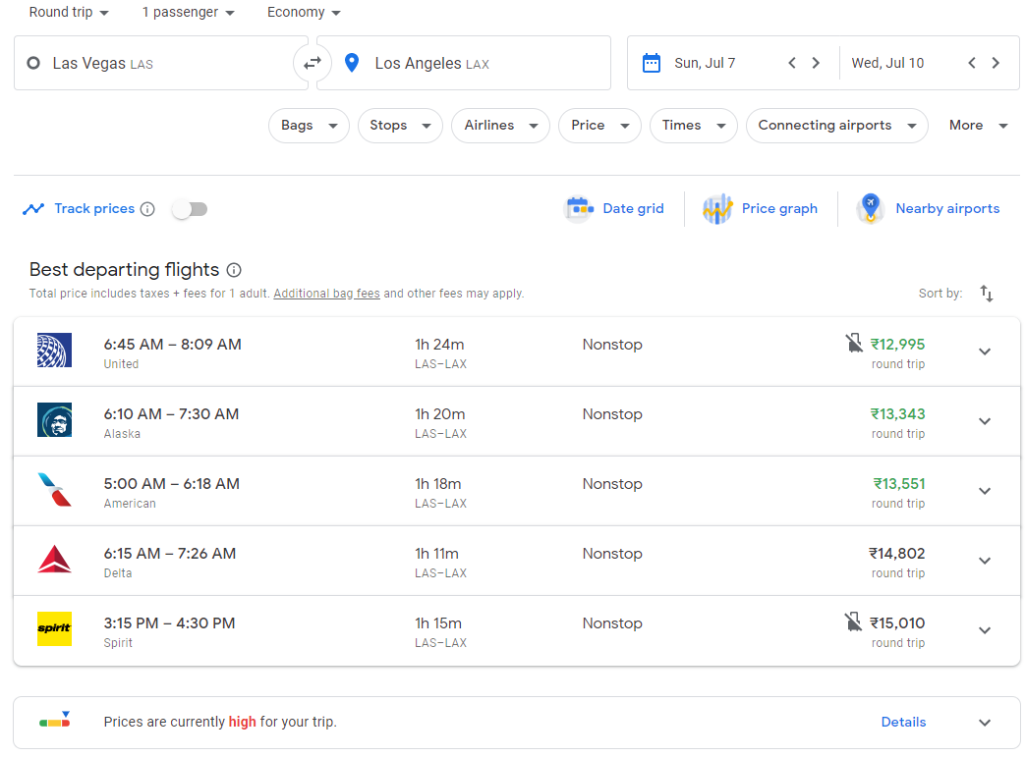Enable the Track prices toggle
Screen dimensions: 1025x757
point(190,208)
